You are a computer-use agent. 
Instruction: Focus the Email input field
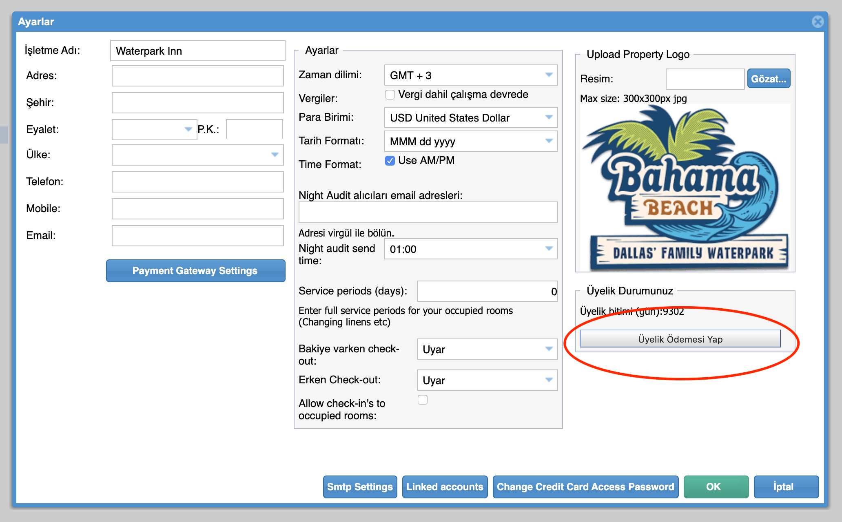(197, 236)
